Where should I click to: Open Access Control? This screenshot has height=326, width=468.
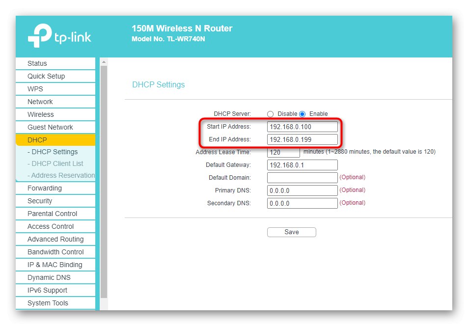point(55,227)
